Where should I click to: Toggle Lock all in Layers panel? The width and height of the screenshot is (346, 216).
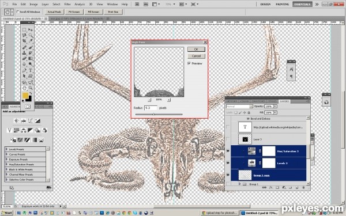249,113
